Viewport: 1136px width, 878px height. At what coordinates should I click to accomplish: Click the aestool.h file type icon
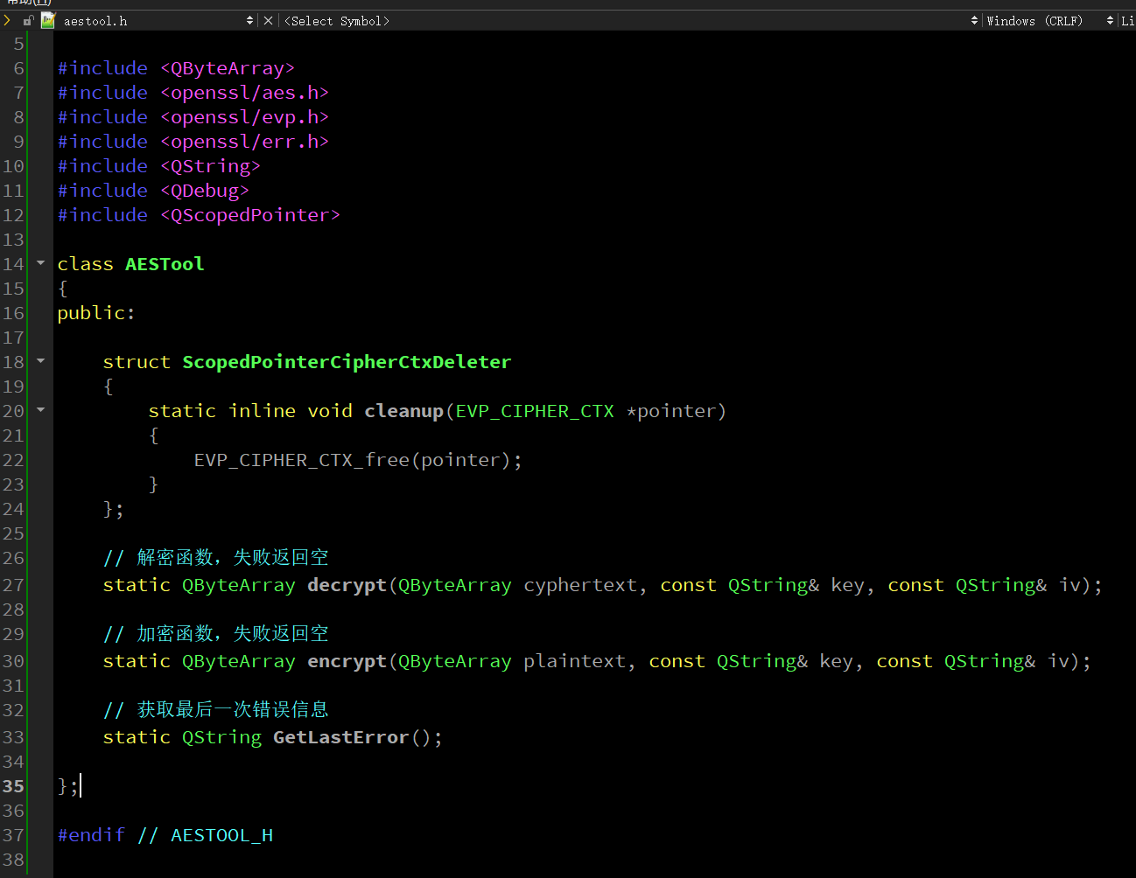pyautogui.click(x=48, y=20)
